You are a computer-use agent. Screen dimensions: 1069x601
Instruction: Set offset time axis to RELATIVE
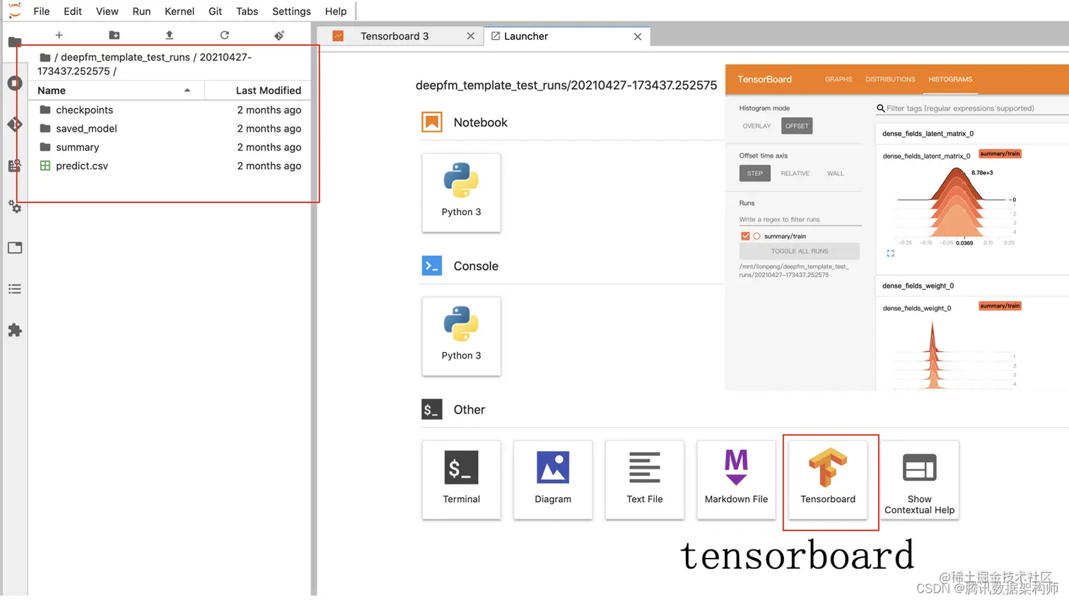(x=795, y=173)
